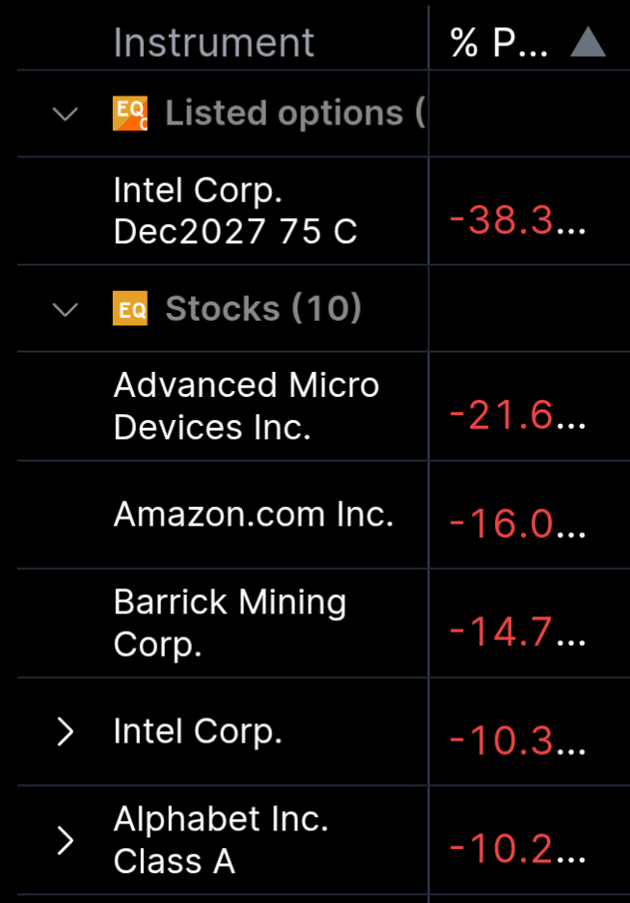Click the -38.3 percent value

coord(516,221)
